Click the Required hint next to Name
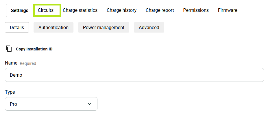The image size is (273, 117). point(28,63)
